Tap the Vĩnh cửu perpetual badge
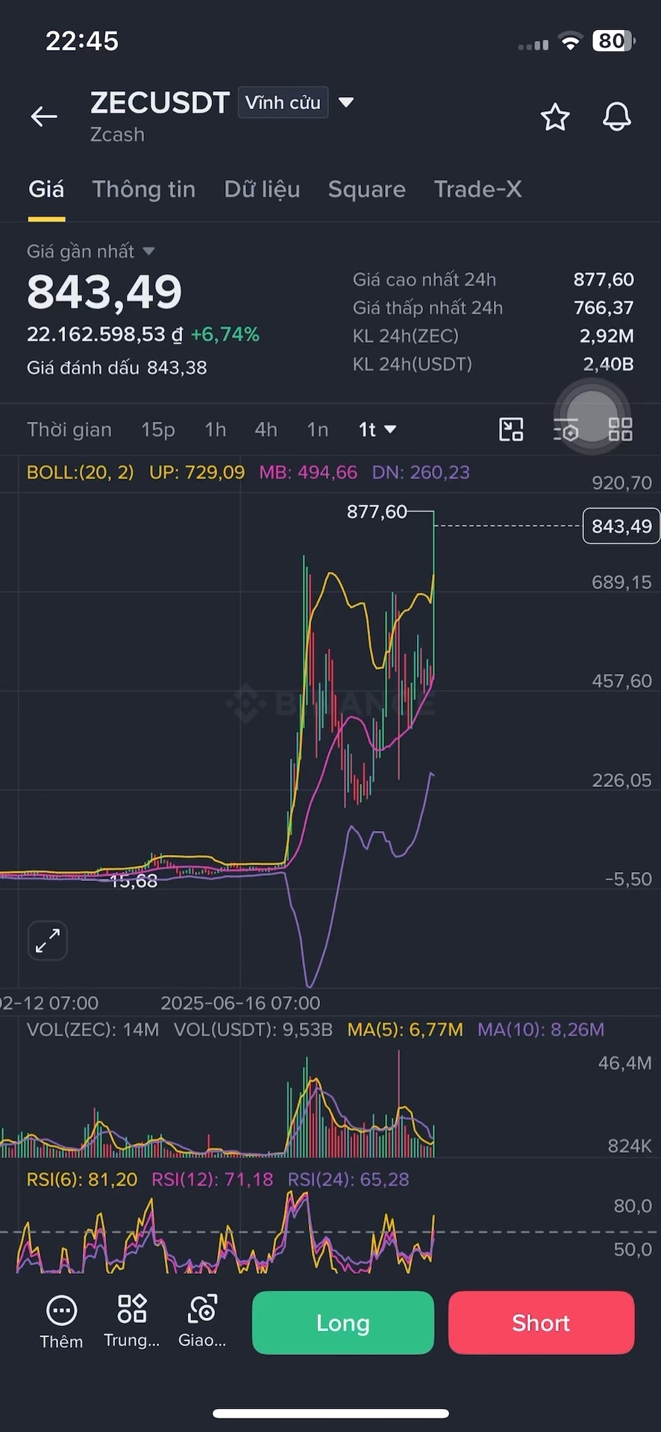This screenshot has height=1432, width=661. [283, 103]
